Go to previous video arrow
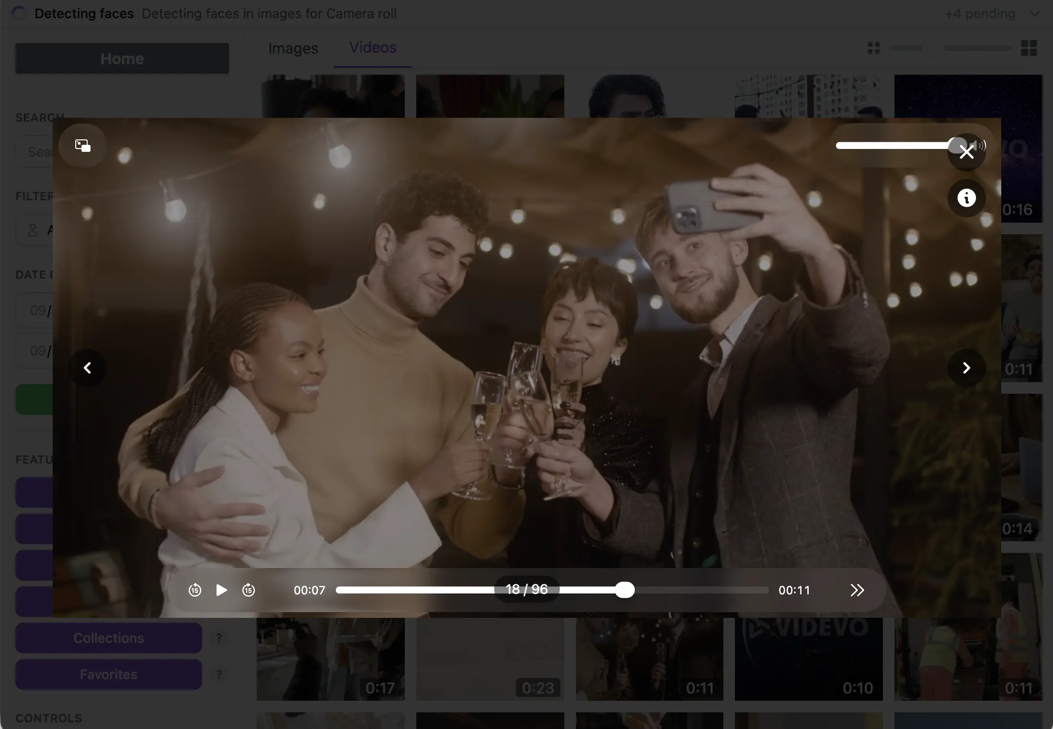This screenshot has height=729, width=1053. tap(87, 368)
